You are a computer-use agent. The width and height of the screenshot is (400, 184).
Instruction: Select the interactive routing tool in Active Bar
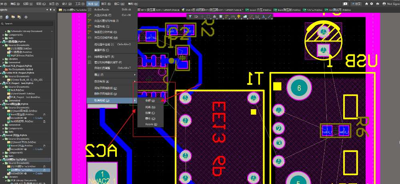click(x=226, y=16)
